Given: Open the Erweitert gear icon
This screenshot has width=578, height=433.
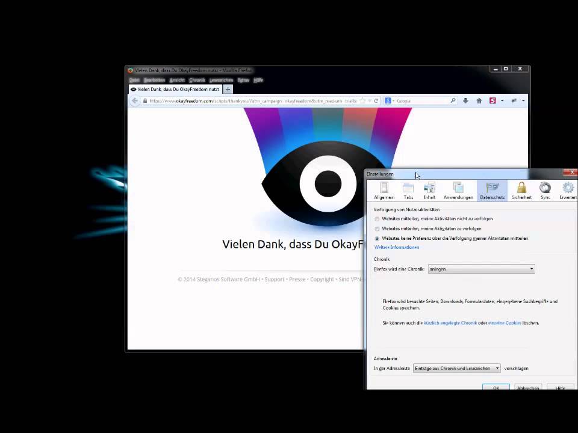Looking at the screenshot, I should tap(568, 191).
